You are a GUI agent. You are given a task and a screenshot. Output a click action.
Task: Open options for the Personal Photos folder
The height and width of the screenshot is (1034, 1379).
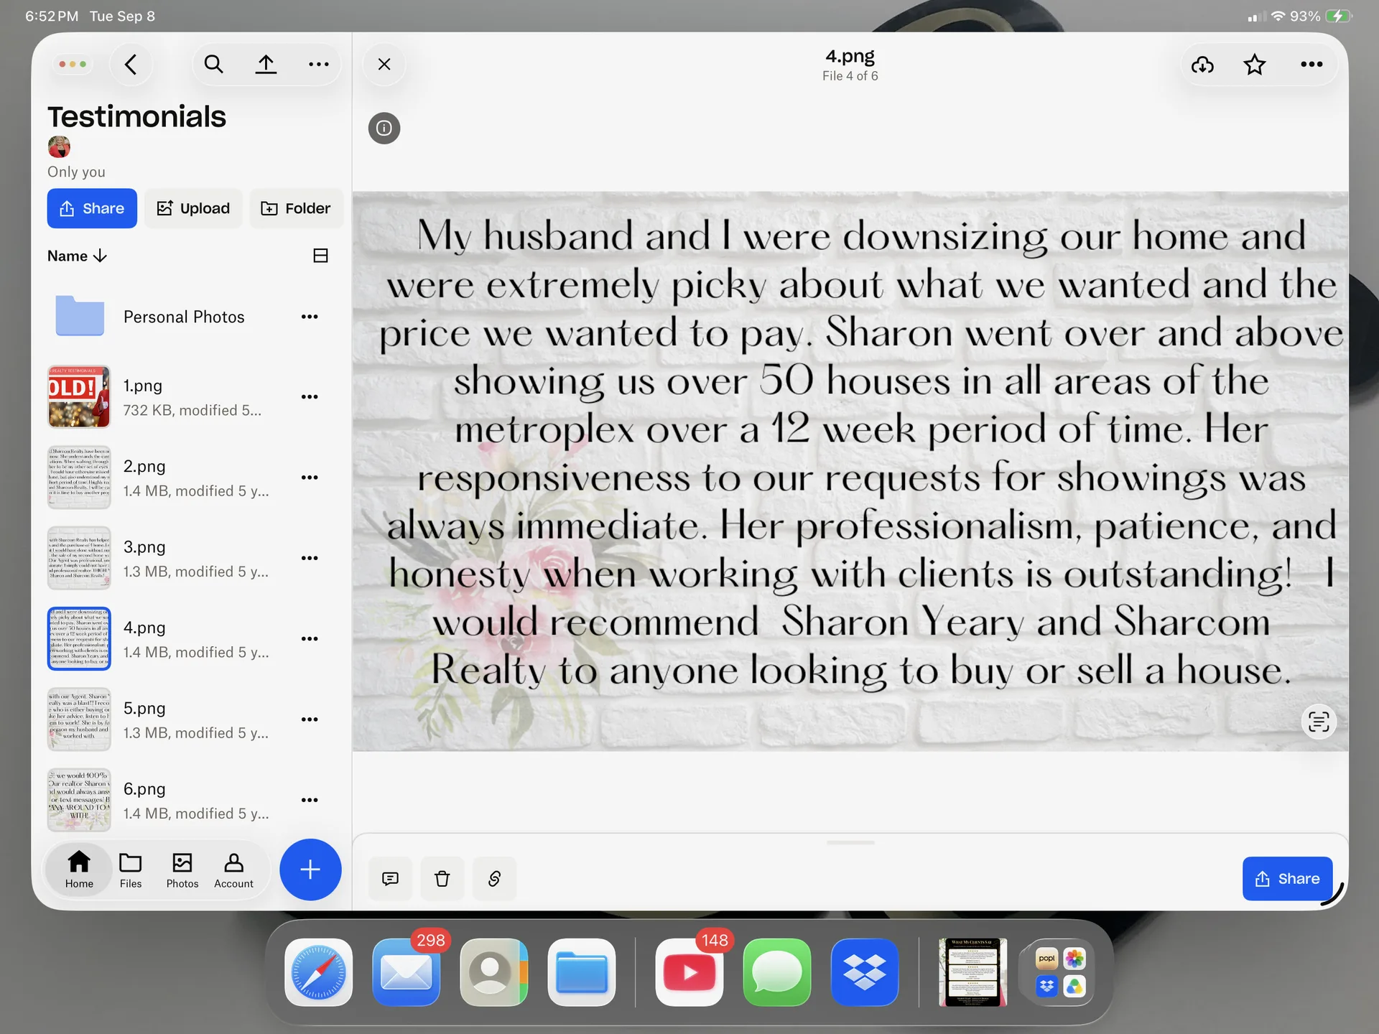click(x=310, y=317)
